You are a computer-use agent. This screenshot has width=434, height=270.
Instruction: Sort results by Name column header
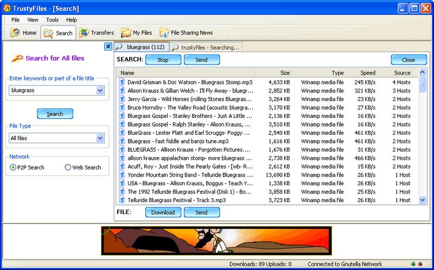[187, 73]
